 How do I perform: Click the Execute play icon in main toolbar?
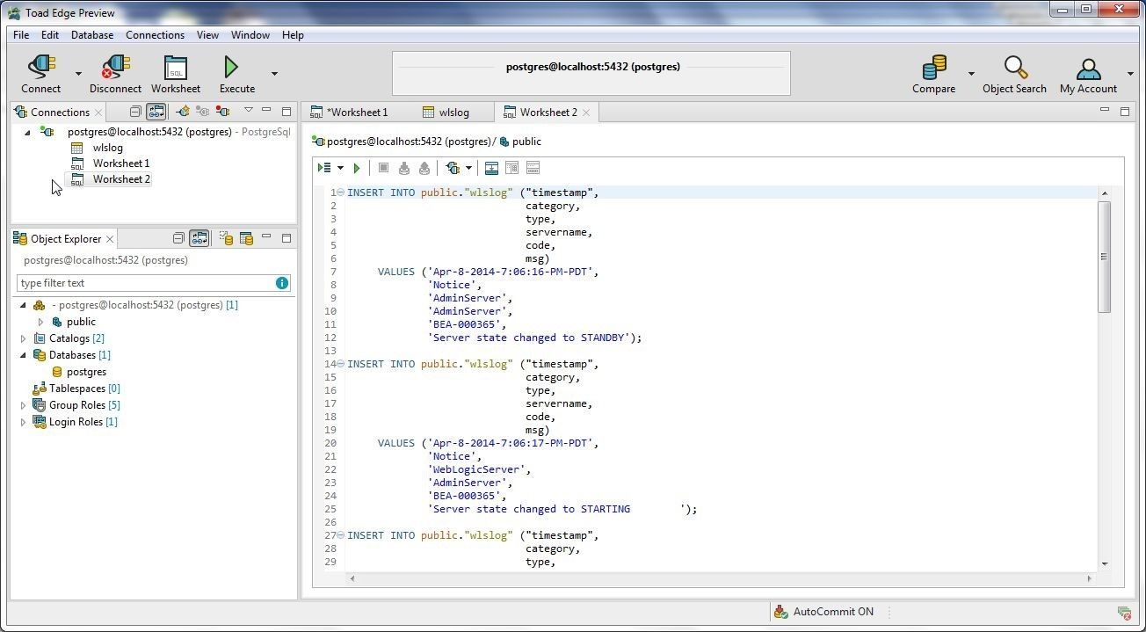[231, 67]
